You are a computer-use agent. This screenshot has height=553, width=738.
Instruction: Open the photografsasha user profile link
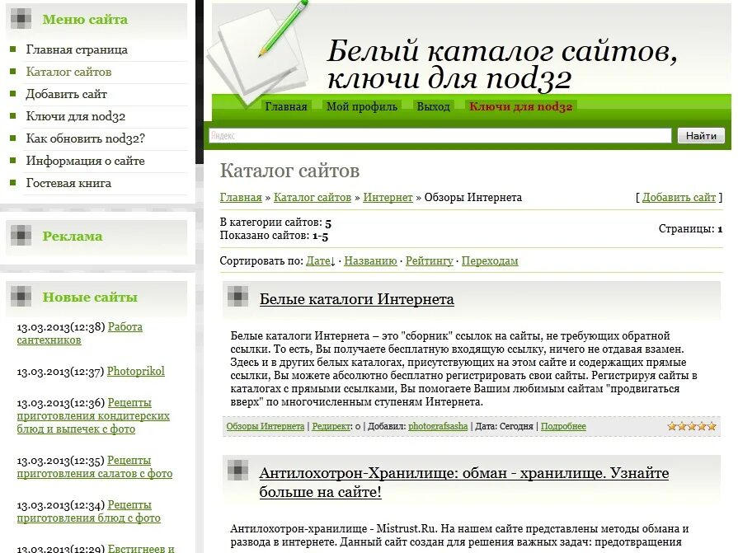point(438,427)
